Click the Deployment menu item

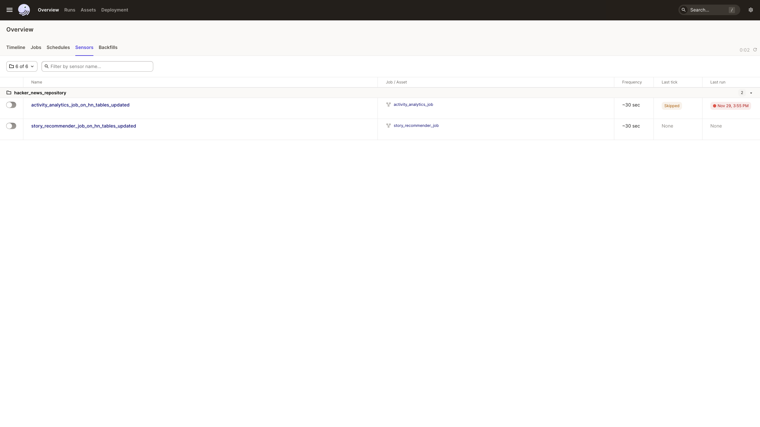(115, 10)
